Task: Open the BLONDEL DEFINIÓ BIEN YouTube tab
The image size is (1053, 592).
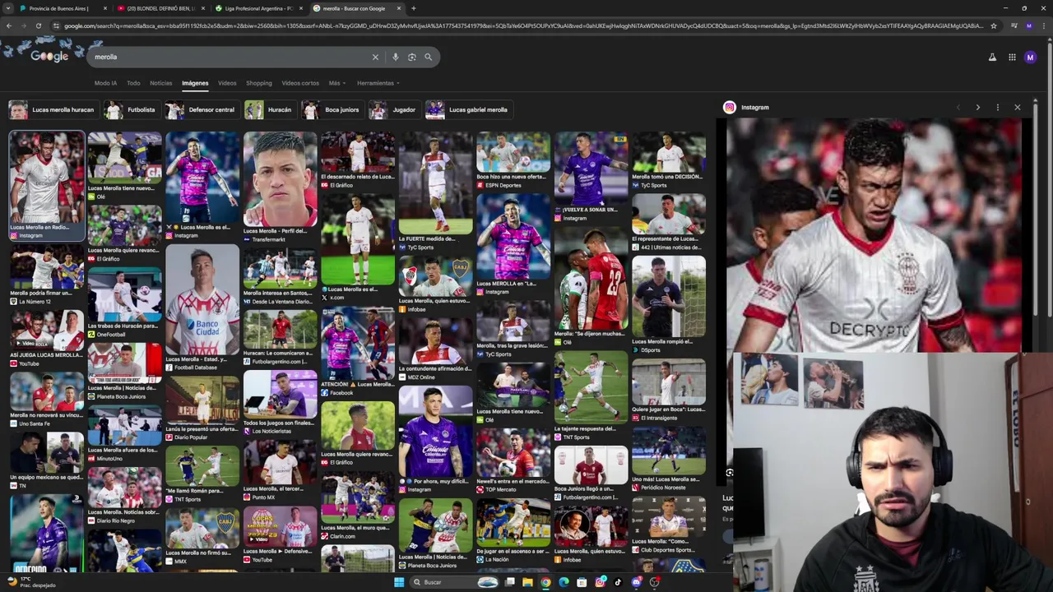Action: (160, 8)
